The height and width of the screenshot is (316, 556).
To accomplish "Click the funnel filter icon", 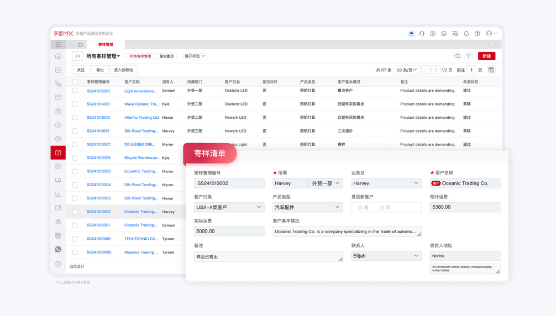I will (469, 56).
